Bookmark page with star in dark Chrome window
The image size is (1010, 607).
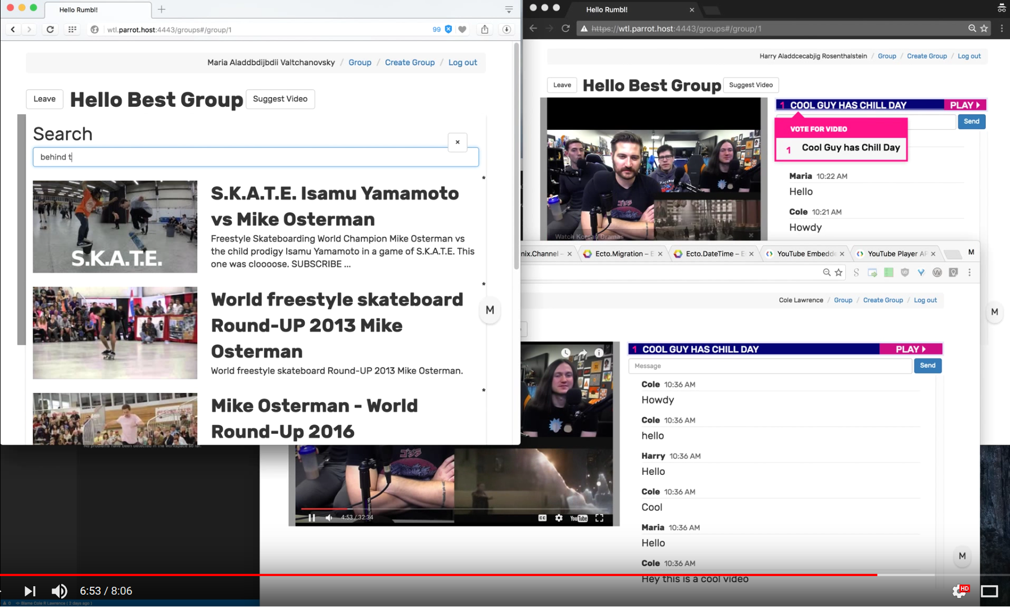click(x=984, y=28)
